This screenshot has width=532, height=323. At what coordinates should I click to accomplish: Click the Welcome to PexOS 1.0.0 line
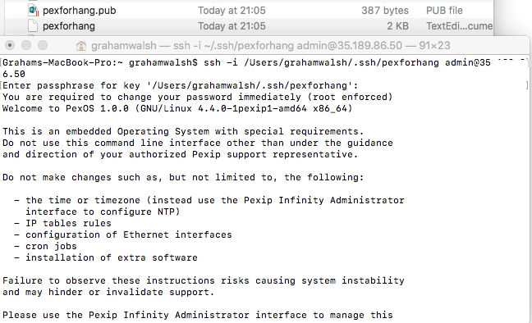point(177,108)
